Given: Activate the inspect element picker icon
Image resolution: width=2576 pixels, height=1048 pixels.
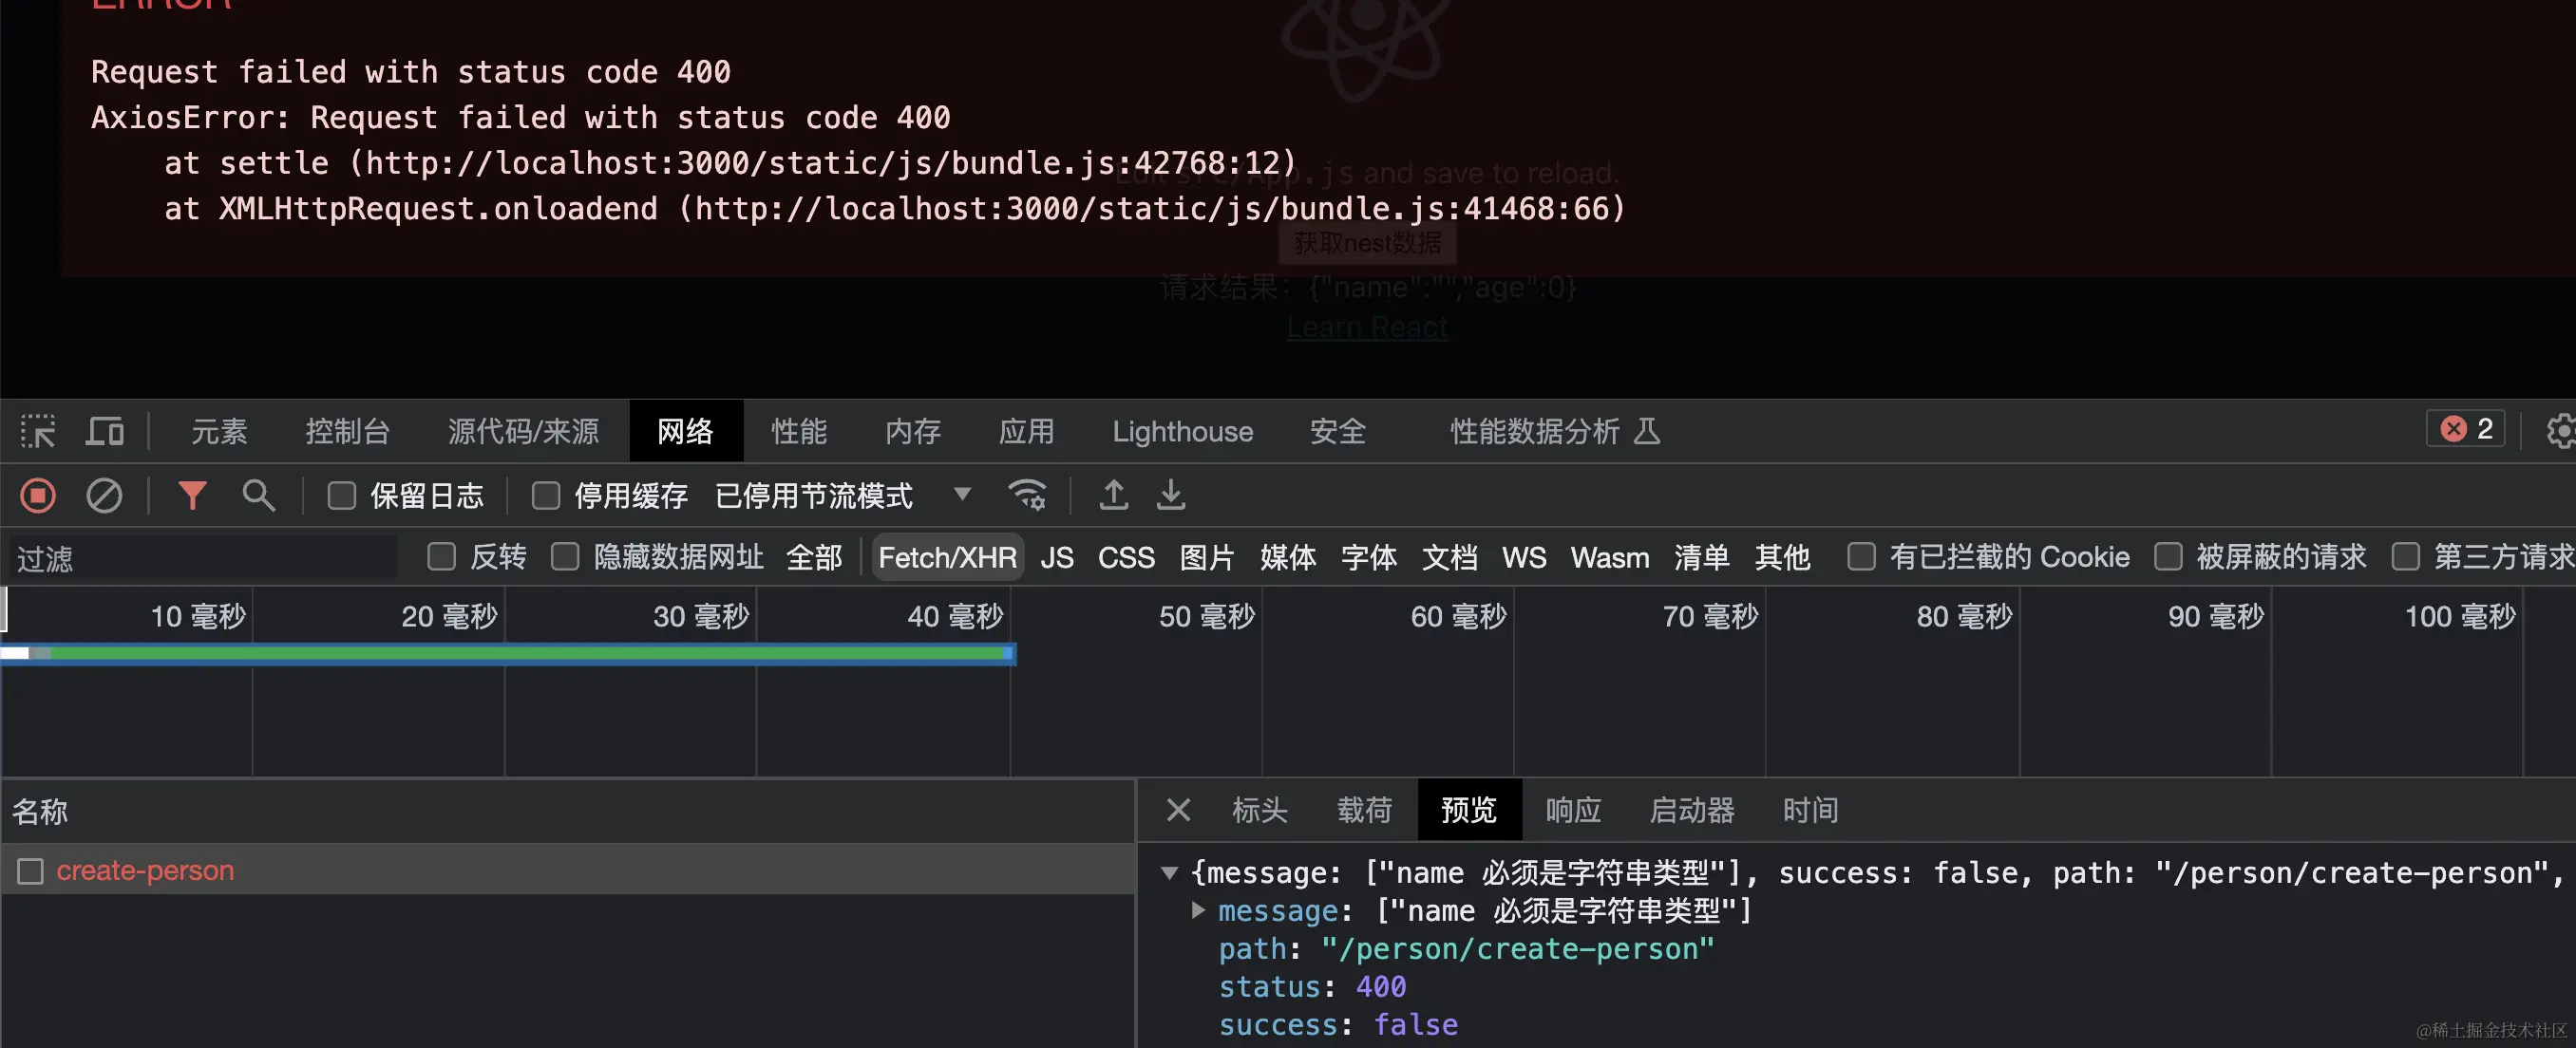Looking at the screenshot, I should [38, 432].
